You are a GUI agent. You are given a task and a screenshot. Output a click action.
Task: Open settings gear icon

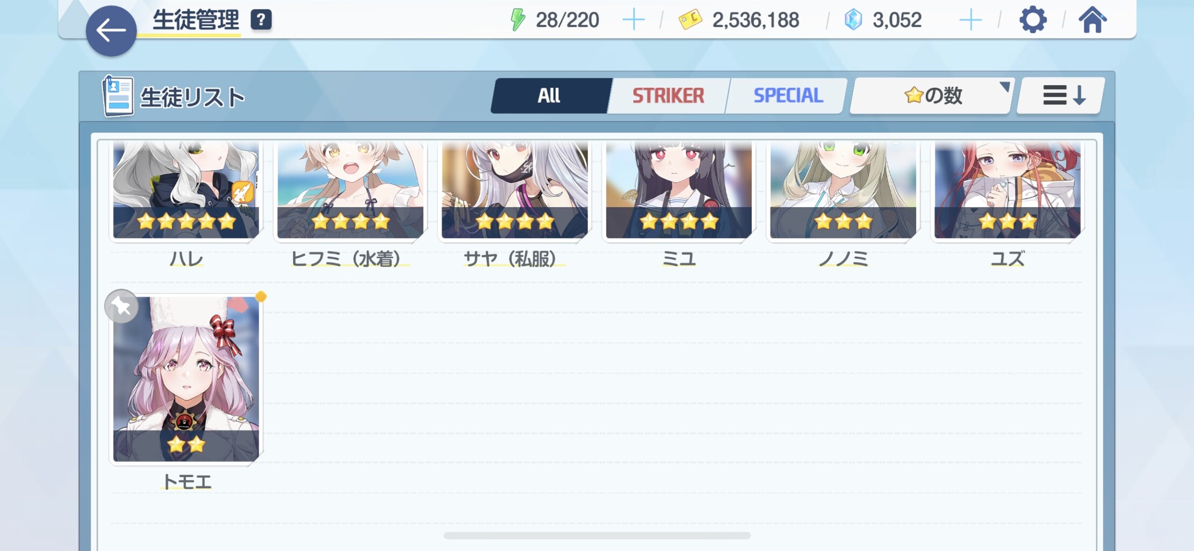(1033, 20)
